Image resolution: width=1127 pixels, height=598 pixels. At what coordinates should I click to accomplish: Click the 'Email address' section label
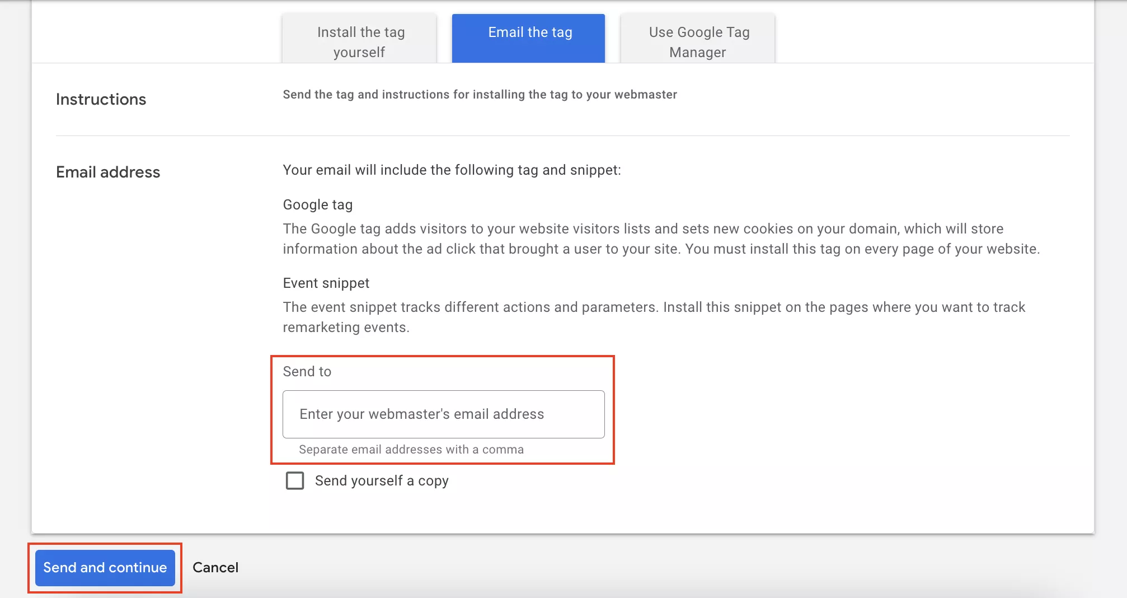pos(108,172)
